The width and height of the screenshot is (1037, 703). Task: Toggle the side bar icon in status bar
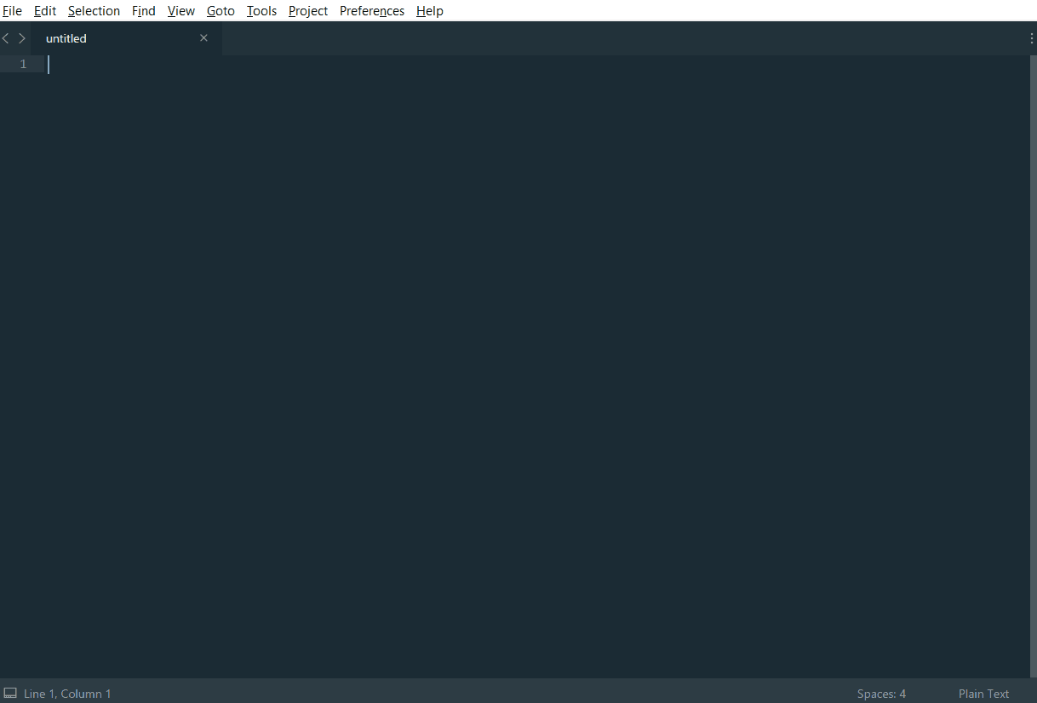tap(10, 694)
